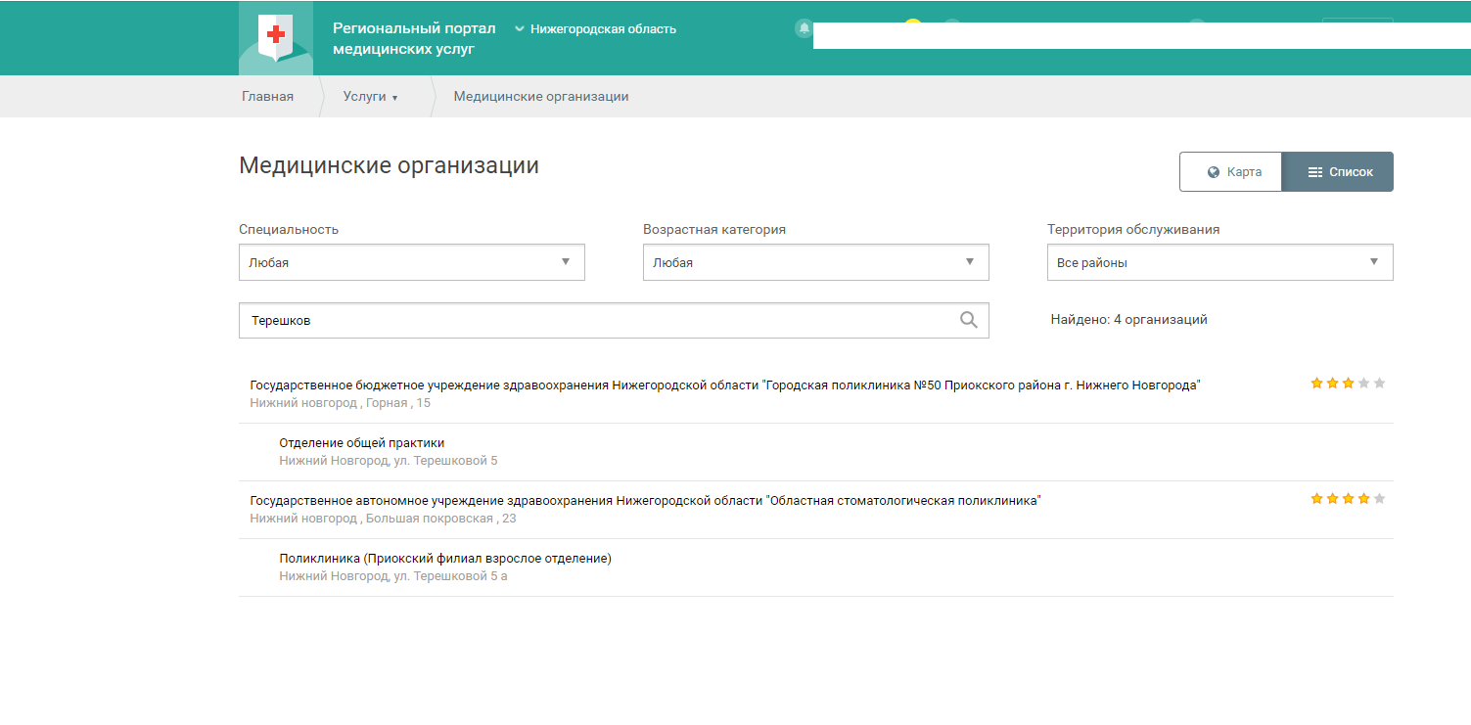
Task: Open the Специальность dropdown
Action: click(x=411, y=262)
